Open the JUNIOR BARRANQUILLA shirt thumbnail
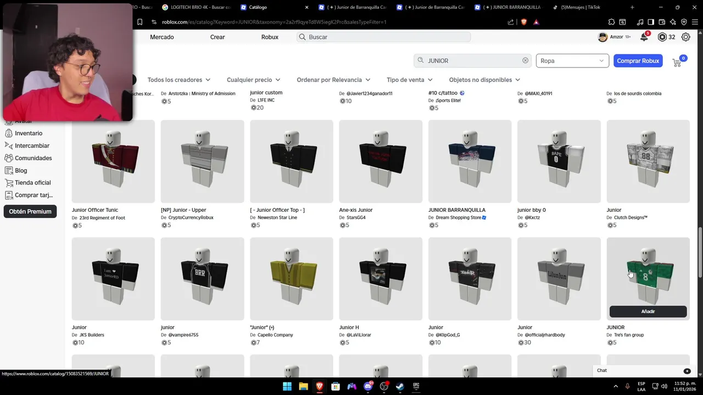This screenshot has height=395, width=703. [x=470, y=161]
